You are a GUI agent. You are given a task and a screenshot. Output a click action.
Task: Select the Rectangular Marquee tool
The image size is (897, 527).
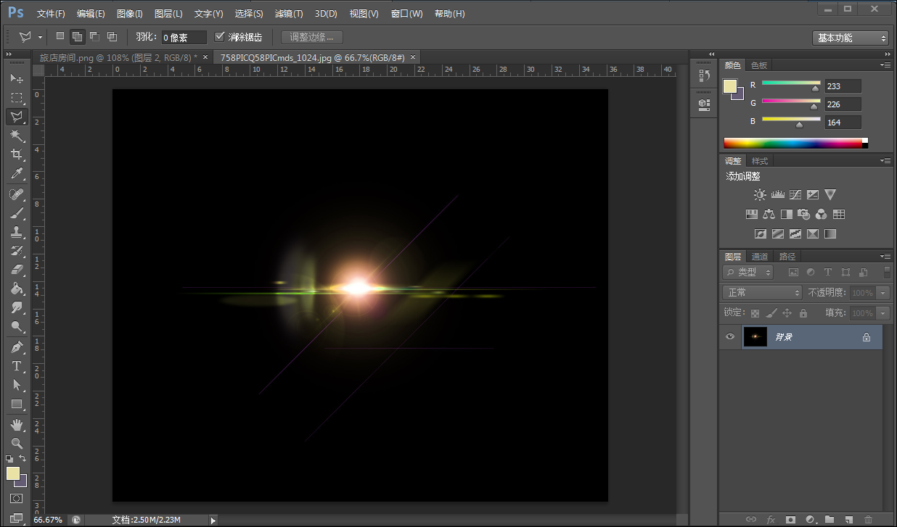pyautogui.click(x=17, y=97)
